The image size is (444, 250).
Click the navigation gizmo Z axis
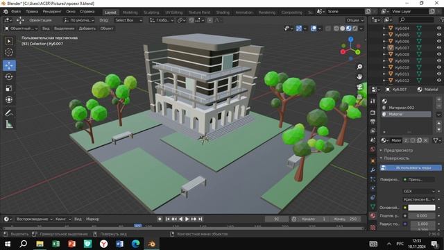click(x=351, y=40)
